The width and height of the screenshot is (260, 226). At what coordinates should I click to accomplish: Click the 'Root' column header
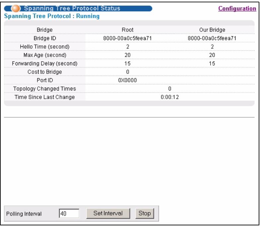127,30
